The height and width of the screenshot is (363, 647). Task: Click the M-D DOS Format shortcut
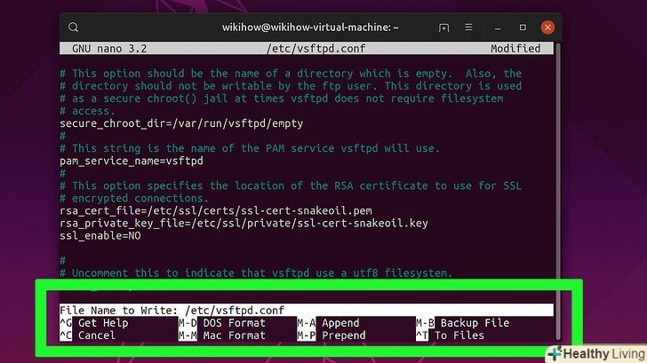[x=222, y=323]
